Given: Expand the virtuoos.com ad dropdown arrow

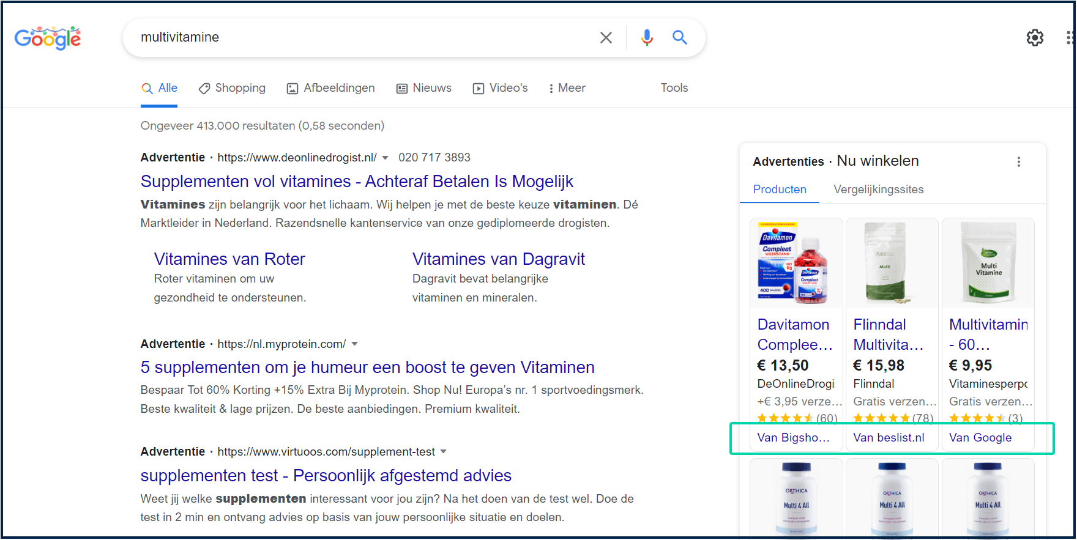Looking at the screenshot, I should [x=444, y=451].
